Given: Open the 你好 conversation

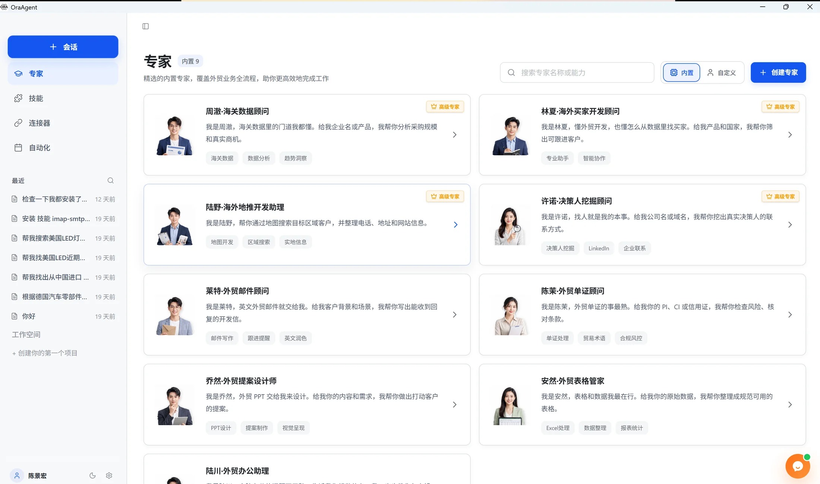Looking at the screenshot, I should [x=63, y=316].
